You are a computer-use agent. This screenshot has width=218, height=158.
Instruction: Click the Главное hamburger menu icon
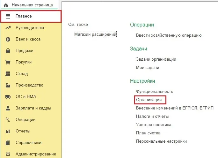tap(8, 16)
